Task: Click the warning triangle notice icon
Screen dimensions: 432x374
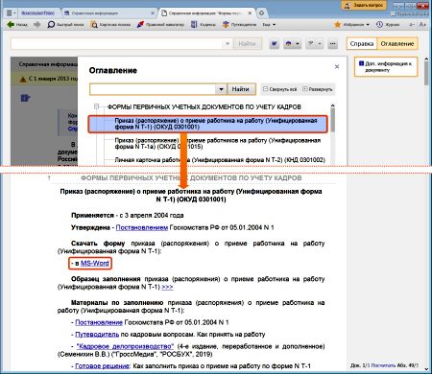Action: tap(22, 80)
